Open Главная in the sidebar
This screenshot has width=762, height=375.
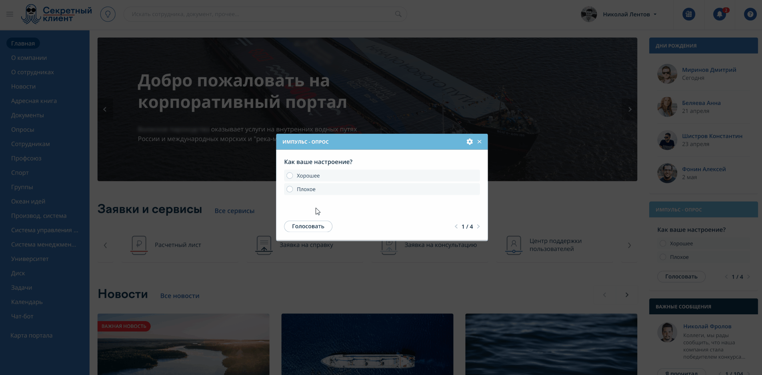[23, 43]
